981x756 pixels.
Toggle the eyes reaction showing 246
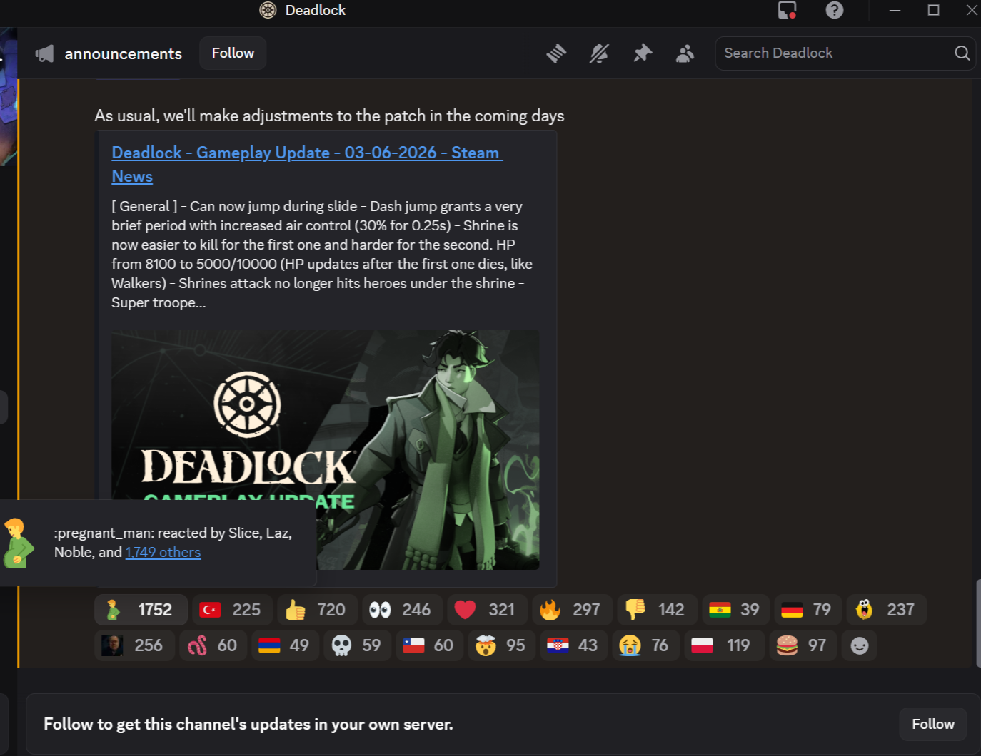pyautogui.click(x=401, y=610)
